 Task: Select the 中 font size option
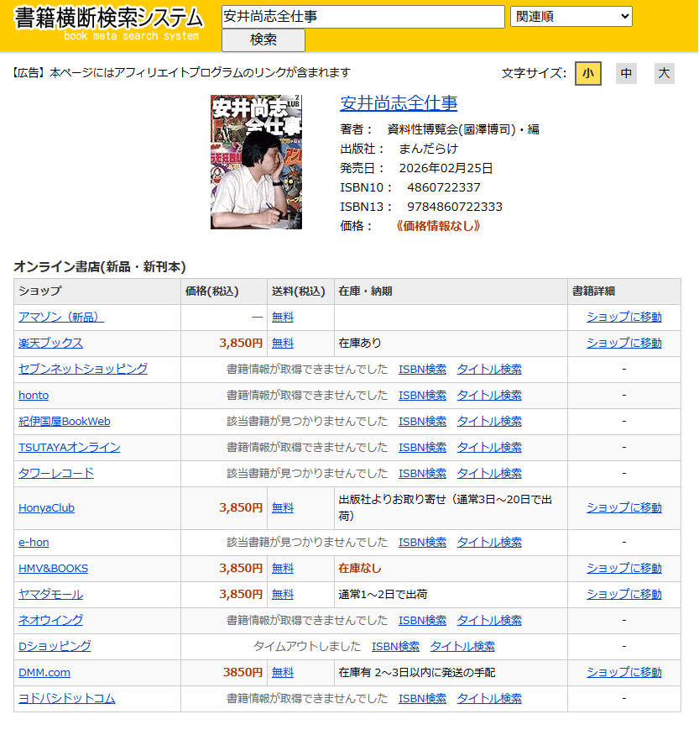coord(625,74)
